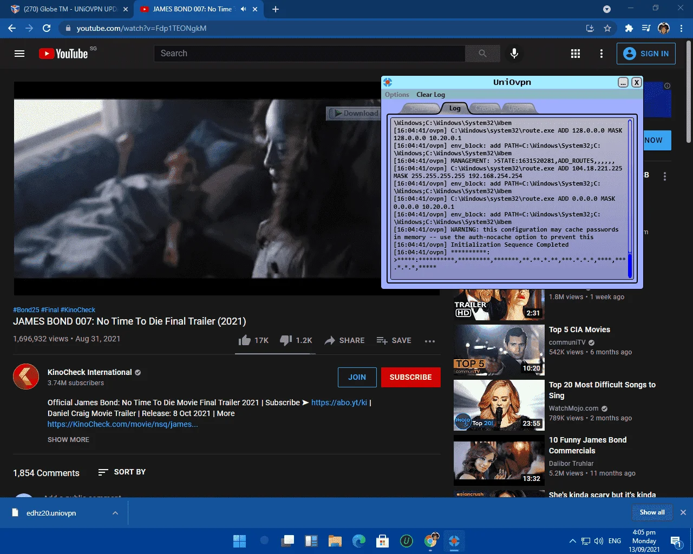Image resolution: width=693 pixels, height=554 pixels.
Task: Click SAVE to playlist
Action: point(394,340)
